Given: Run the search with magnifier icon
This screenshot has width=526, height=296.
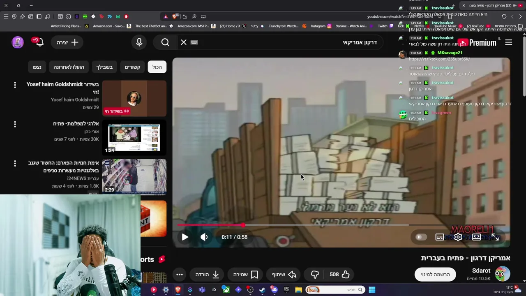Looking at the screenshot, I should [x=165, y=42].
